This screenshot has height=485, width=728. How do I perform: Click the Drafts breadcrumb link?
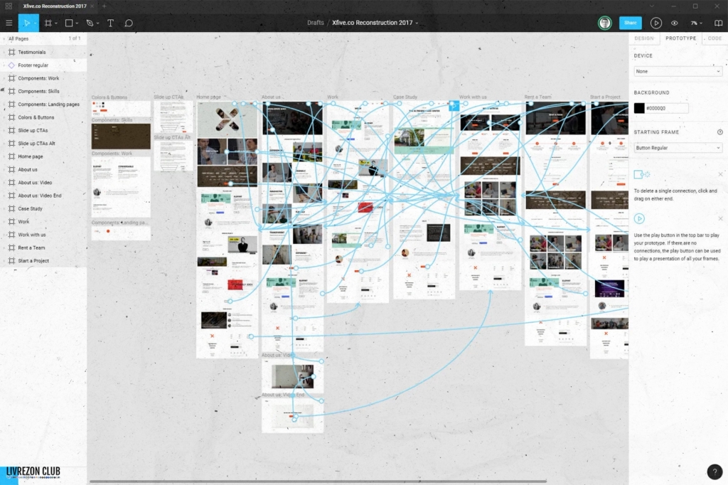pyautogui.click(x=315, y=22)
